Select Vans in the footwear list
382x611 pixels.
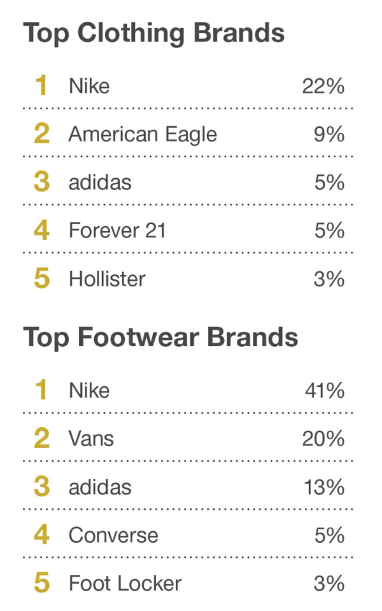91,439
